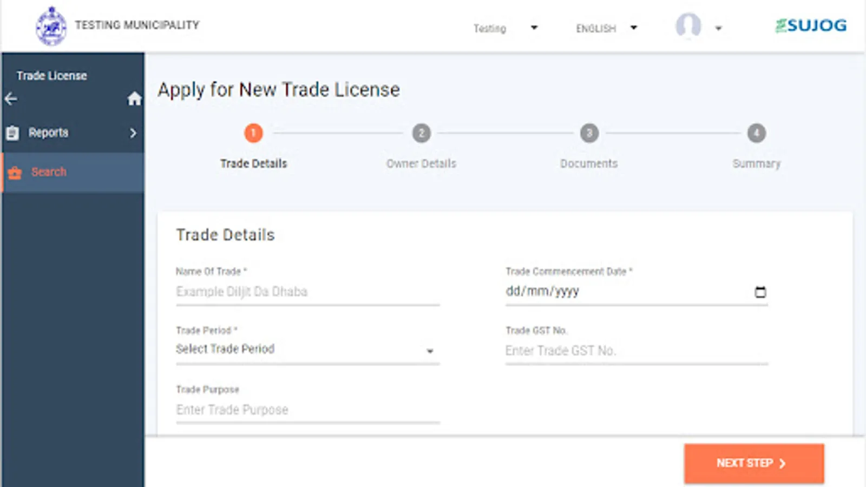Image resolution: width=866 pixels, height=487 pixels.
Task: Select step 1 circle Trade Details
Action: point(253,133)
